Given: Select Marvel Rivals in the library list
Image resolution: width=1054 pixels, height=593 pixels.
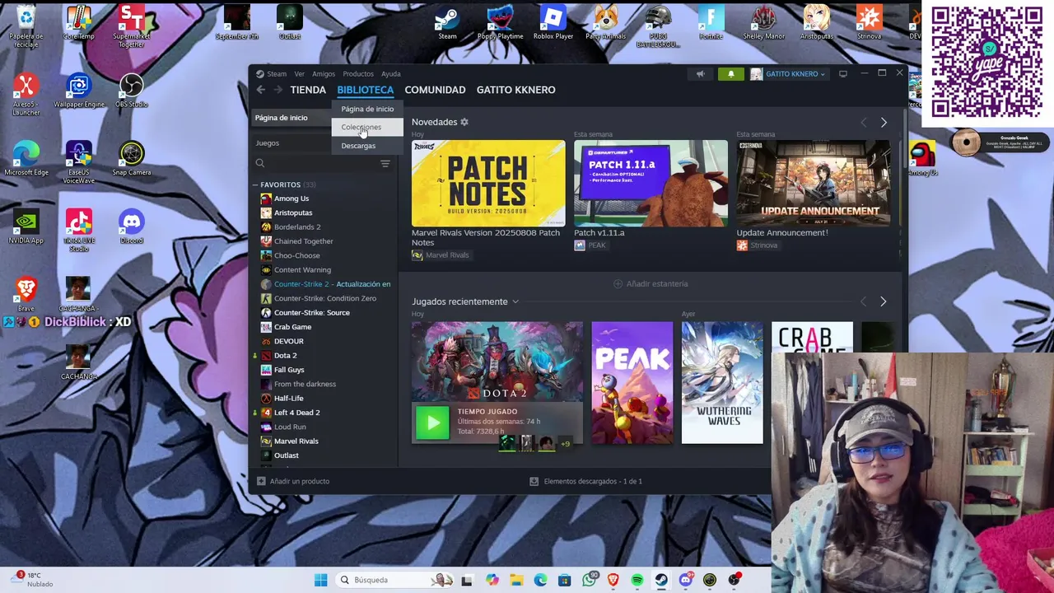Looking at the screenshot, I should (x=296, y=441).
